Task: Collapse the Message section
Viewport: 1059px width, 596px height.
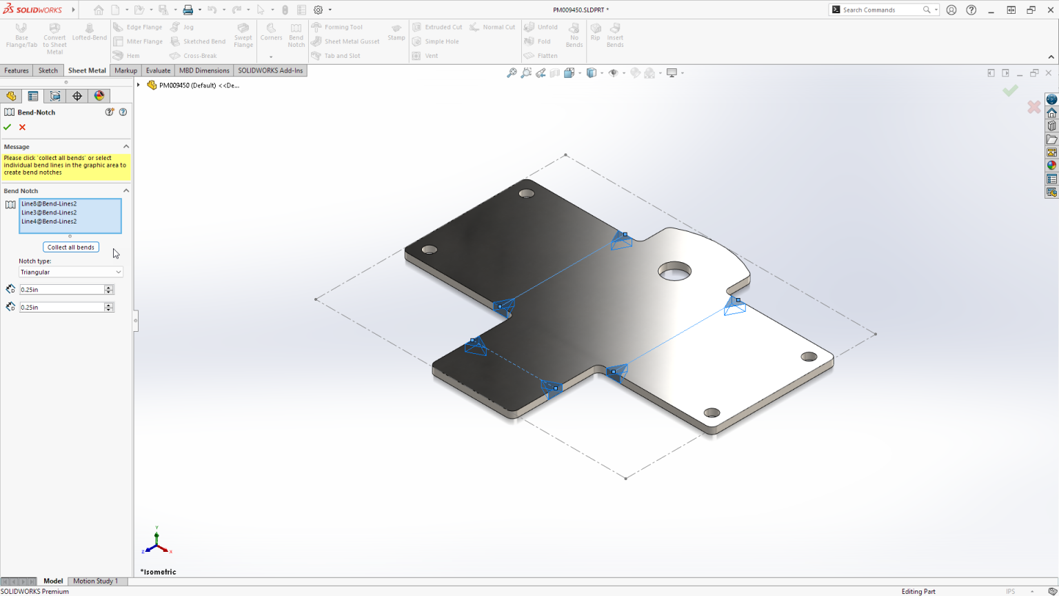Action: pos(125,146)
